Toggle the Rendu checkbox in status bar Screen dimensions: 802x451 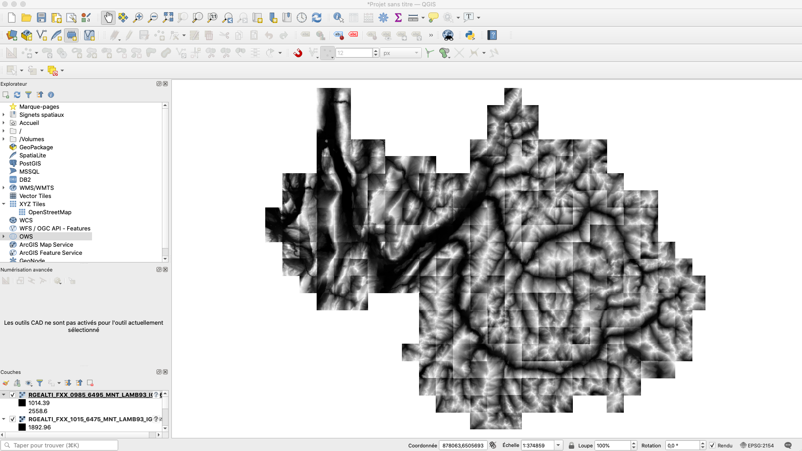tap(712, 445)
